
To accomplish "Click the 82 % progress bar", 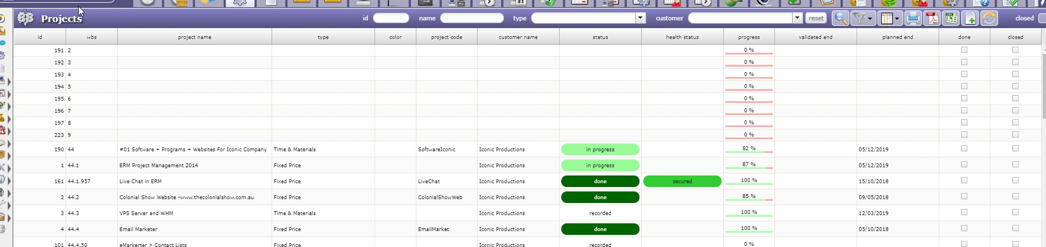I will (749, 149).
